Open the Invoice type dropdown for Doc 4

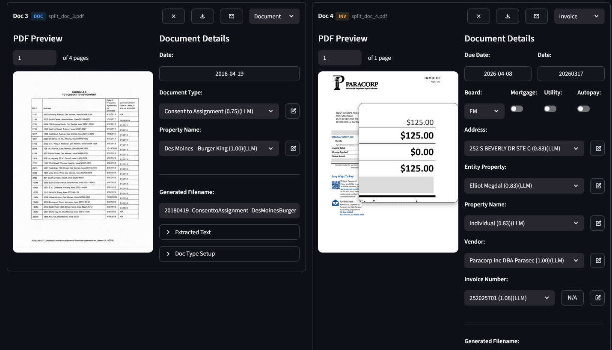(x=579, y=16)
